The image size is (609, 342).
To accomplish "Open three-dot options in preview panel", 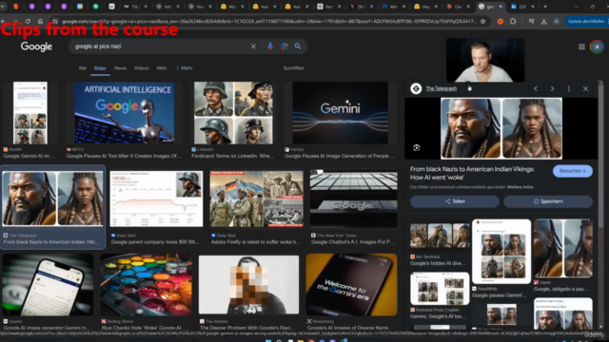I will (569, 88).
